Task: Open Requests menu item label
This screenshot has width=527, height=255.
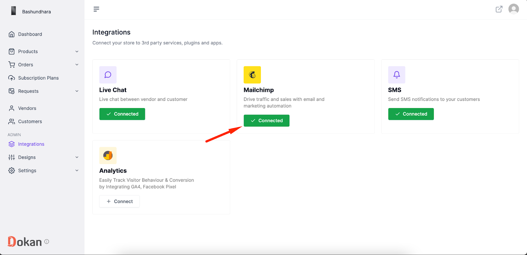Action: click(28, 91)
